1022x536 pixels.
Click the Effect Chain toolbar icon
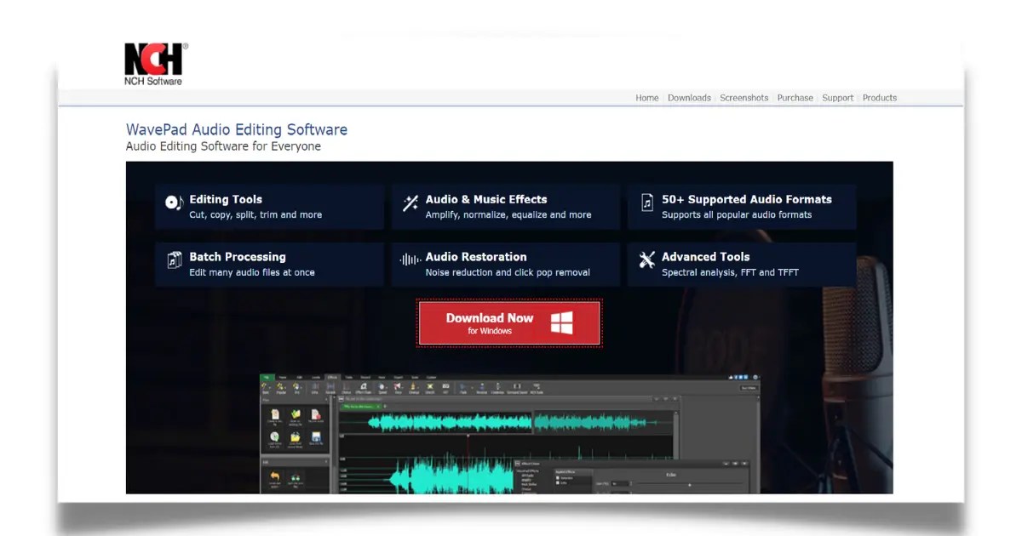coord(364,387)
